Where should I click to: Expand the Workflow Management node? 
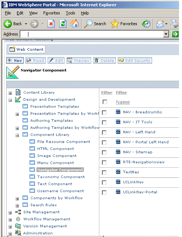10,220
